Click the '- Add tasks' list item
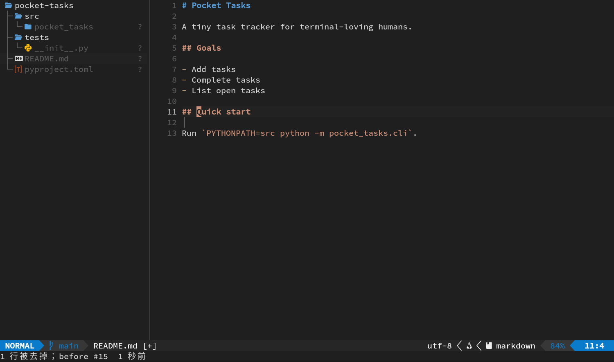The width and height of the screenshot is (614, 362). pyautogui.click(x=209, y=70)
